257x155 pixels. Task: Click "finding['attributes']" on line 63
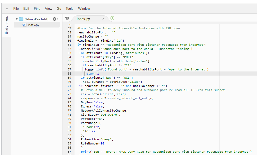[x=128, y=53]
